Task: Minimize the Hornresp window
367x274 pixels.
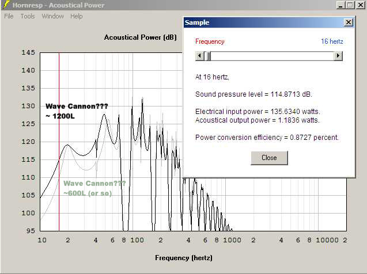Action: pyautogui.click(x=340, y=5)
